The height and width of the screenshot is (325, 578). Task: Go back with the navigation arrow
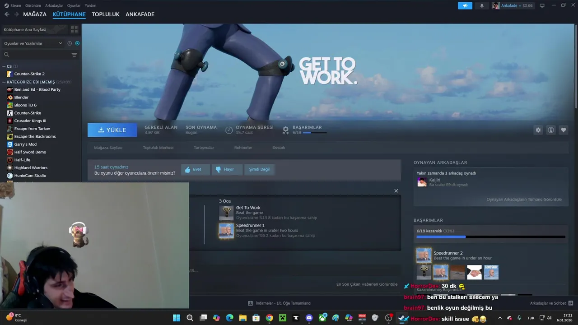[x=7, y=14]
